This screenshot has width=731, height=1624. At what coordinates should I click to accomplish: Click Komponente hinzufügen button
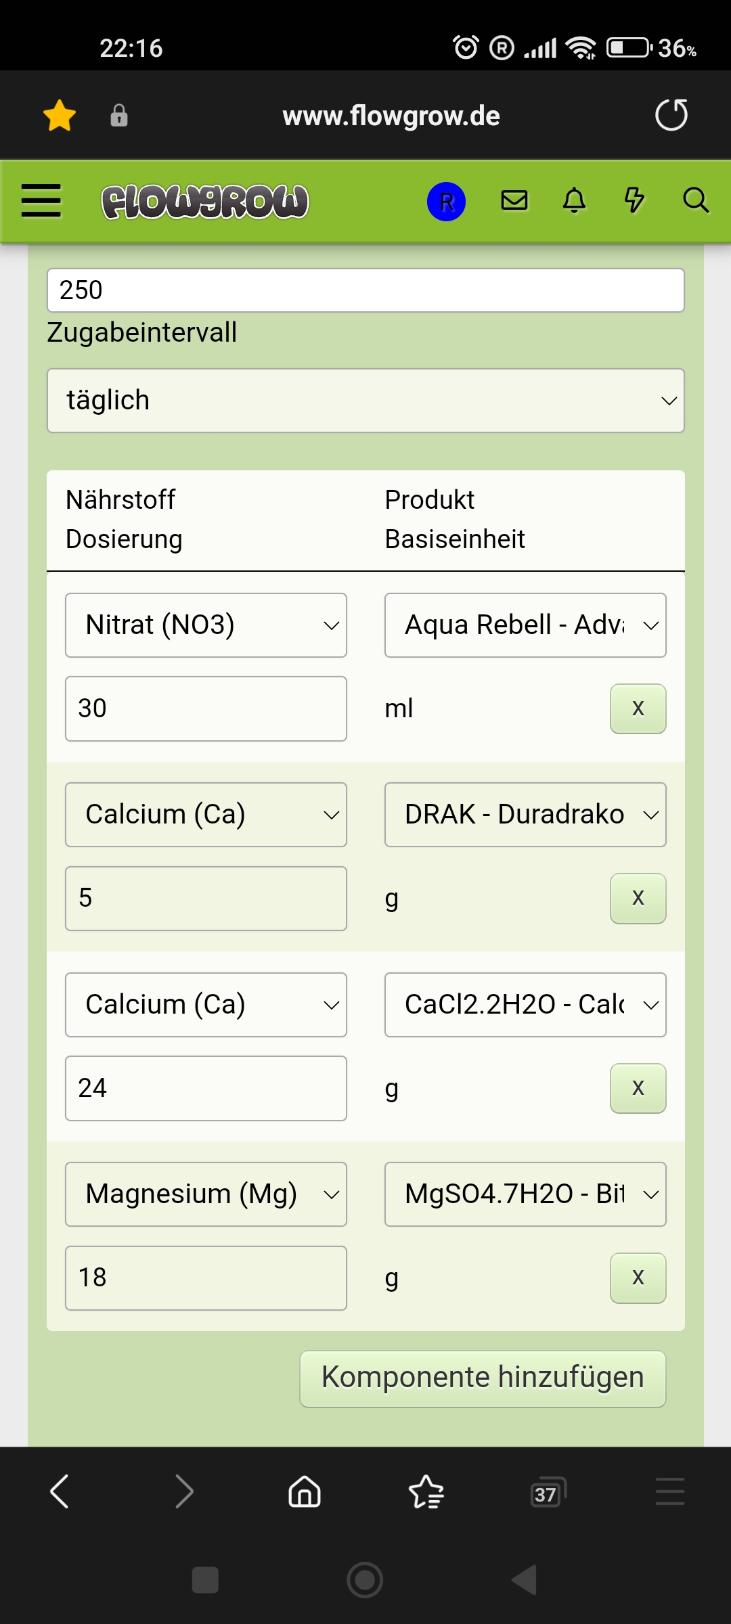point(483,1378)
